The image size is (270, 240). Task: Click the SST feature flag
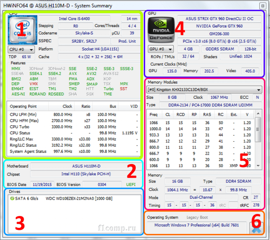(x=123, y=89)
